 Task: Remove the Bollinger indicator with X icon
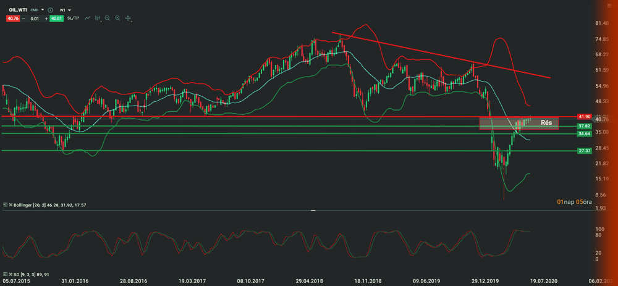tap(10, 204)
